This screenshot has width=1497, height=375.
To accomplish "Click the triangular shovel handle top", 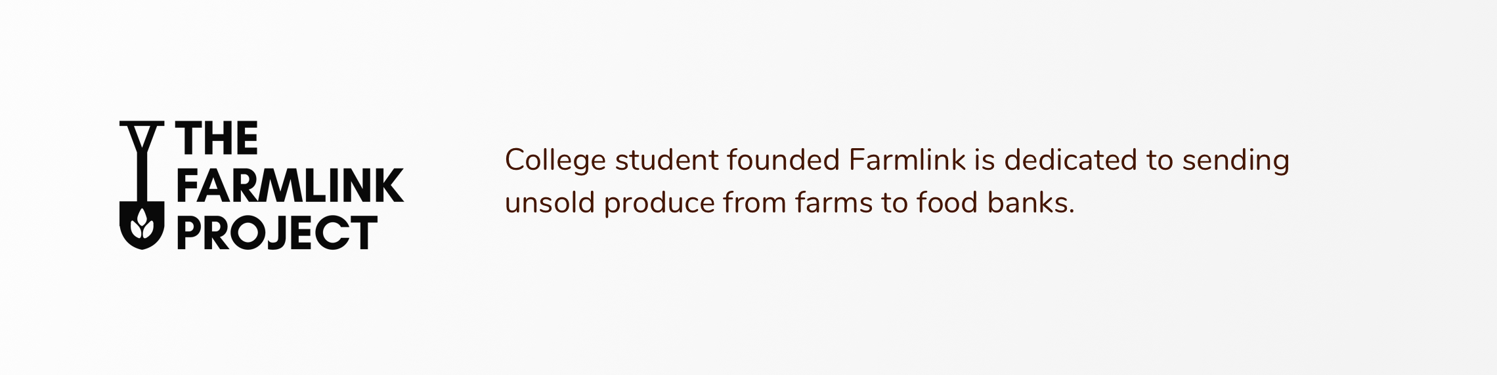I will (142, 137).
